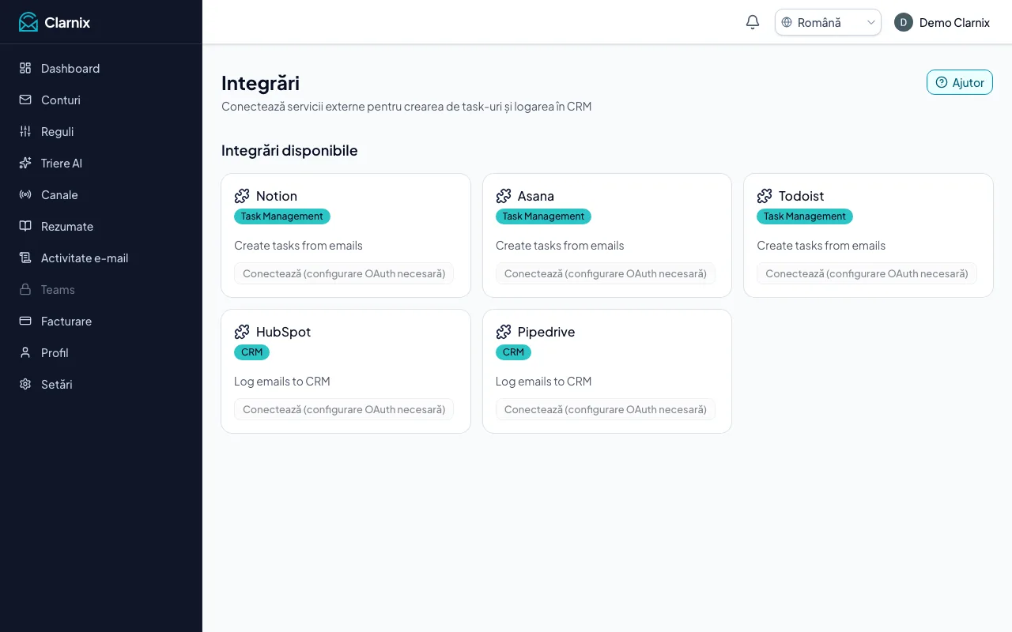Viewport: 1012px width, 632px height.
Task: Open the Canale section
Action: (x=101, y=194)
